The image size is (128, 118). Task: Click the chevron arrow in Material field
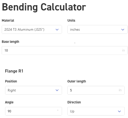57,30
